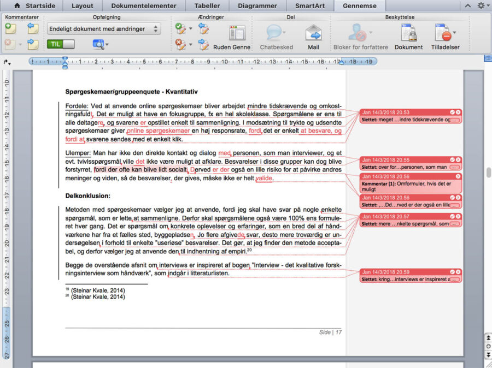Screen dimensions: 492x368
Task: Open the show markup options icon
Action: coord(98,44)
